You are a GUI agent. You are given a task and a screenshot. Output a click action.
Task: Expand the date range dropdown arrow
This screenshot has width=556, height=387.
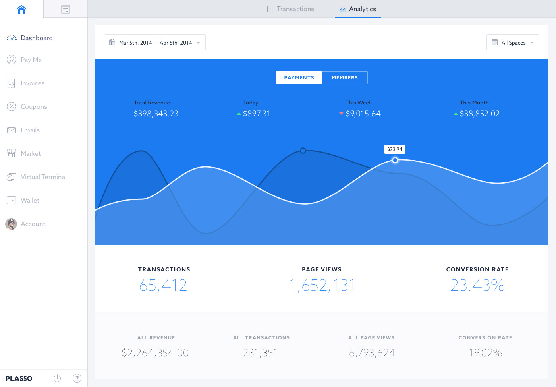point(199,43)
